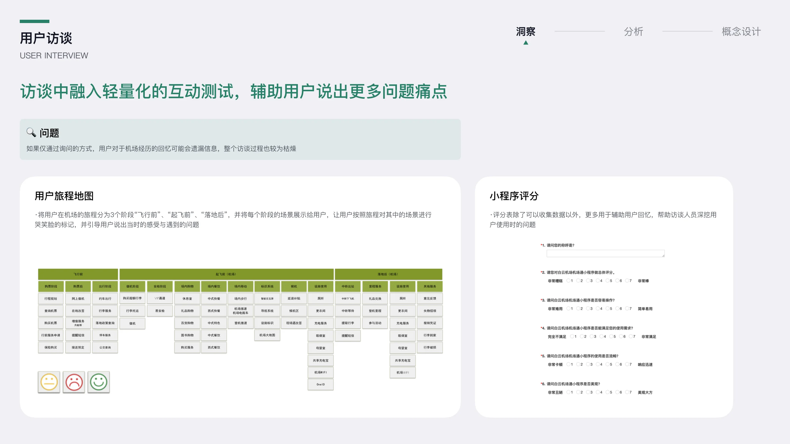790x444 pixels.
Task: Select rating 7 for question 5 是否流畅
Action: [x=627, y=364]
